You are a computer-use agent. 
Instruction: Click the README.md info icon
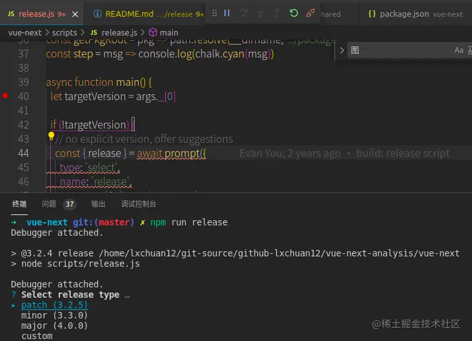point(97,14)
